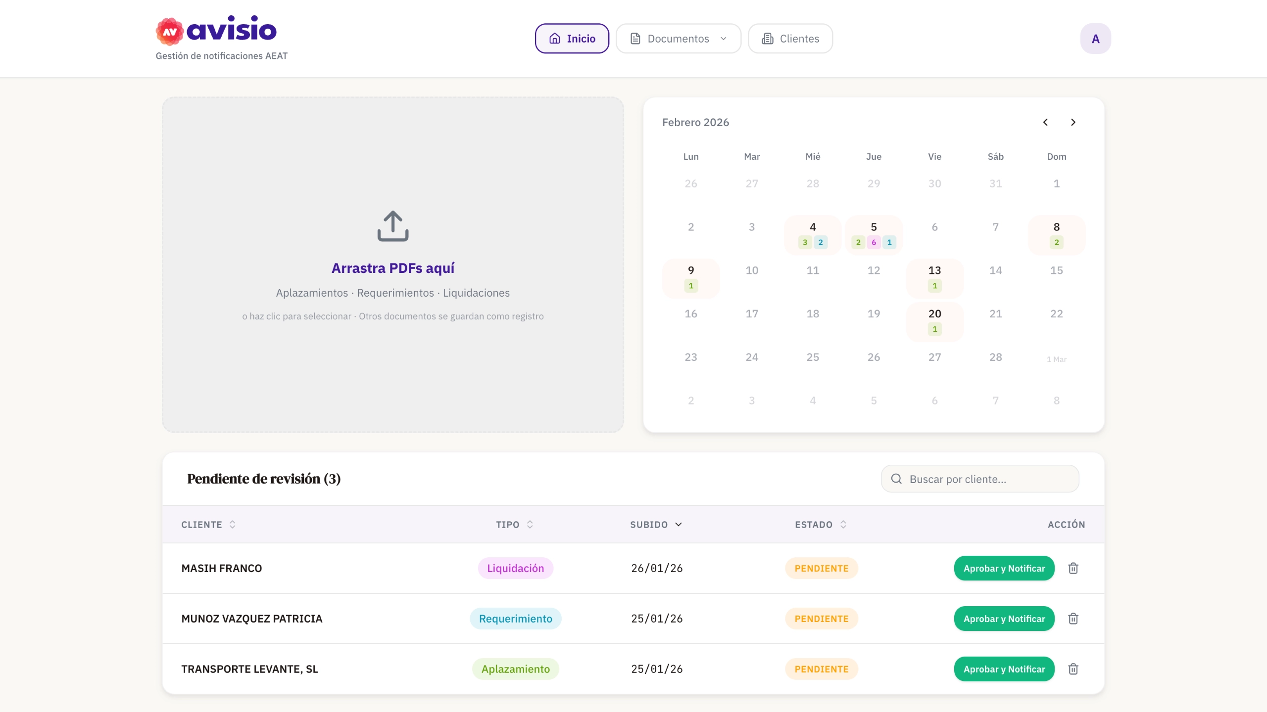Aprobar y Notificar for TRANSPORTE LEVANTE, SL
1267x712 pixels.
1004,668
